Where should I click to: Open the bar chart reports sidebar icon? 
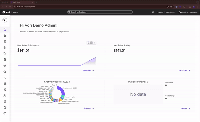click(x=5, y=36)
